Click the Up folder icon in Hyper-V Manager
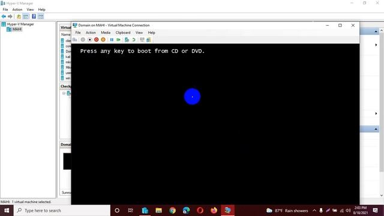Viewport: 384px width, 216px height. pos(19,16)
